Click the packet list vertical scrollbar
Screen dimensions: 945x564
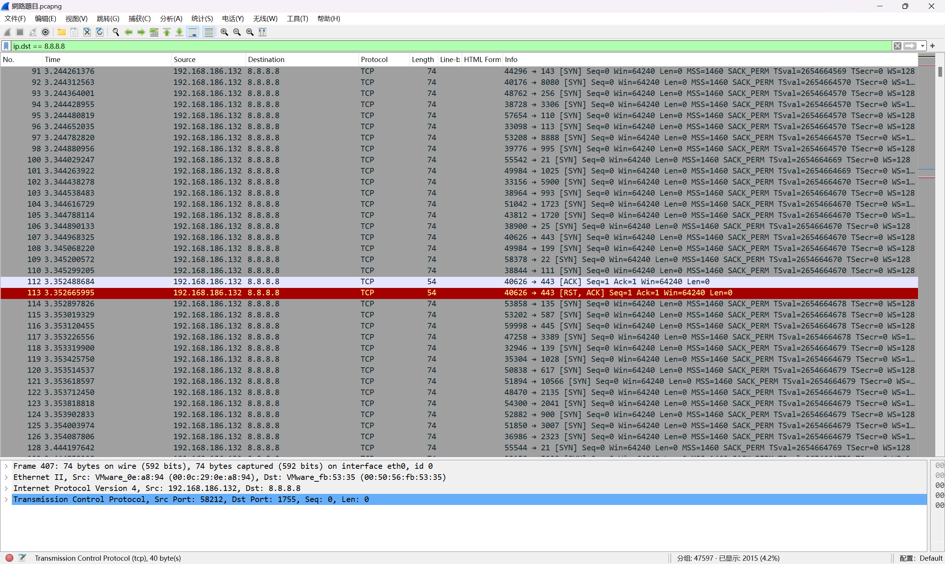[x=940, y=228]
